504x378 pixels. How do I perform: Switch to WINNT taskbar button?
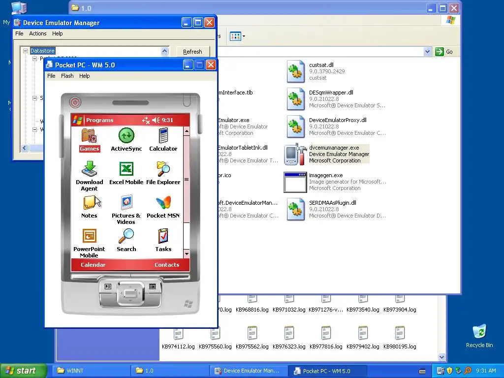pyautogui.click(x=91, y=371)
